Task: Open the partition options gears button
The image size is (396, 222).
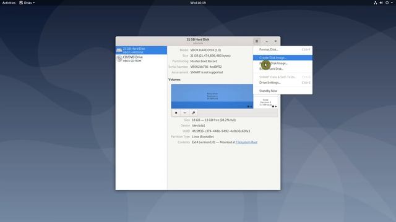Action: (x=194, y=113)
